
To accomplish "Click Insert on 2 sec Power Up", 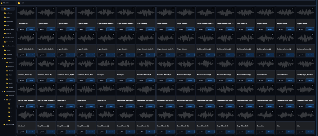I will (150, 29).
